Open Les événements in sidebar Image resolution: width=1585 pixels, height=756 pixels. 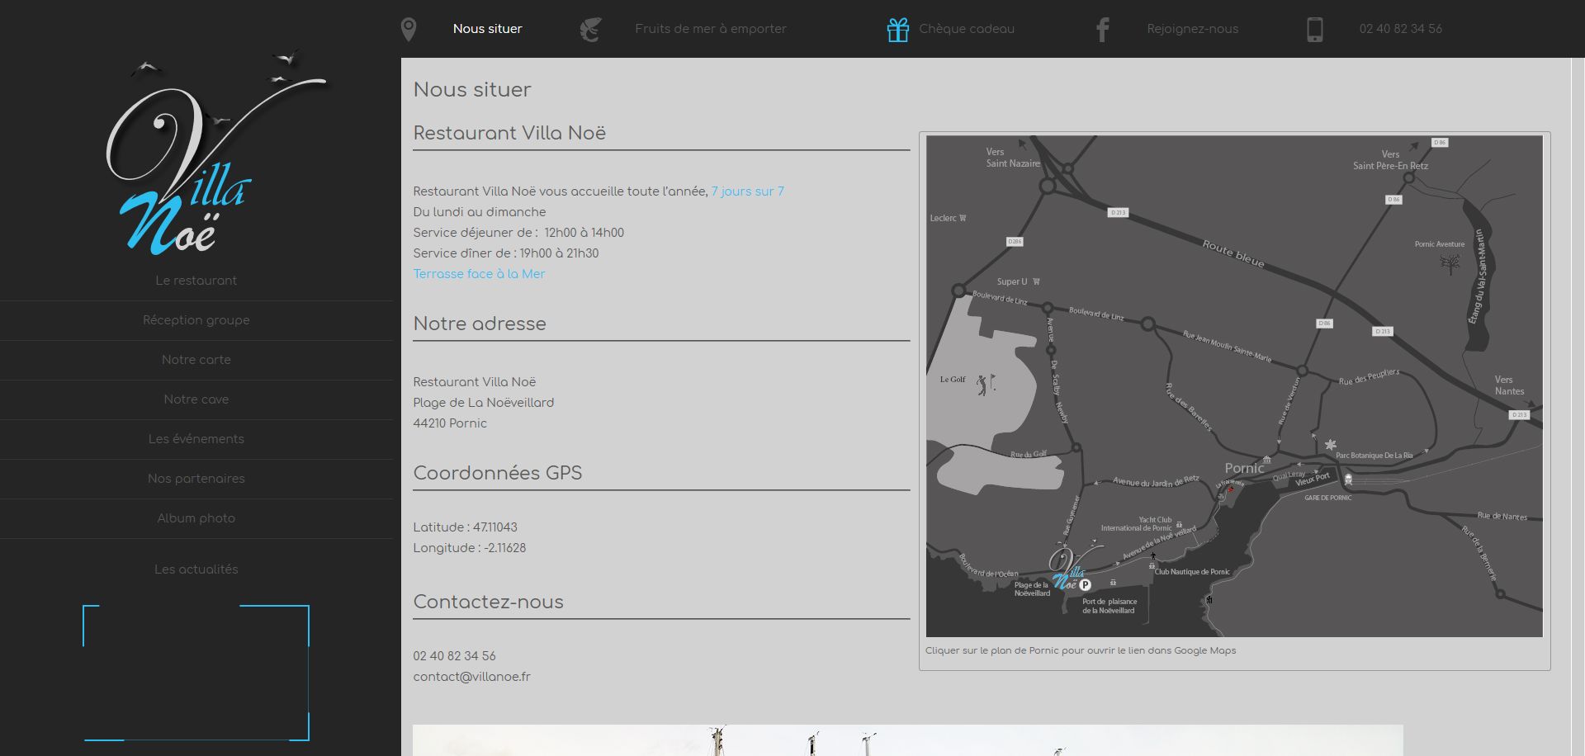(196, 439)
